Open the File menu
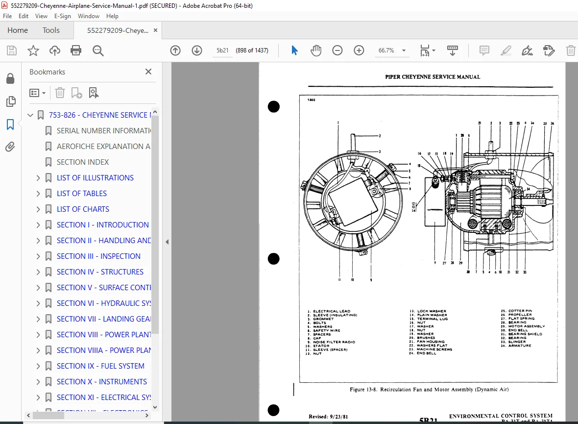 pos(7,16)
